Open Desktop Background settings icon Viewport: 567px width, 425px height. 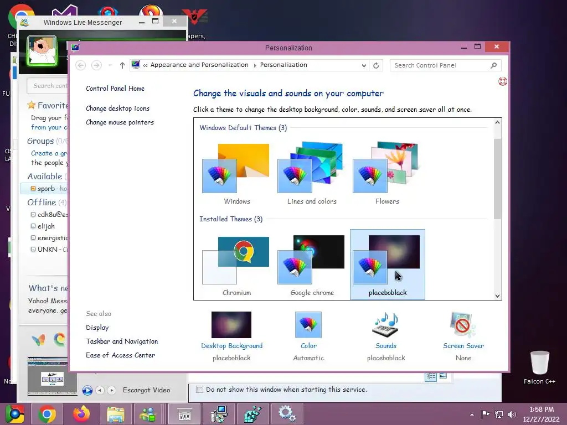(231, 324)
